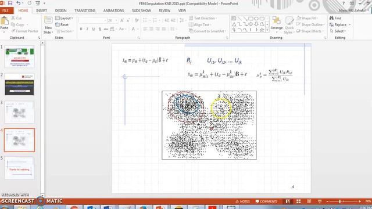The image size is (372, 209).
Task: Click the Cut scissors icon
Action: point(13,18)
